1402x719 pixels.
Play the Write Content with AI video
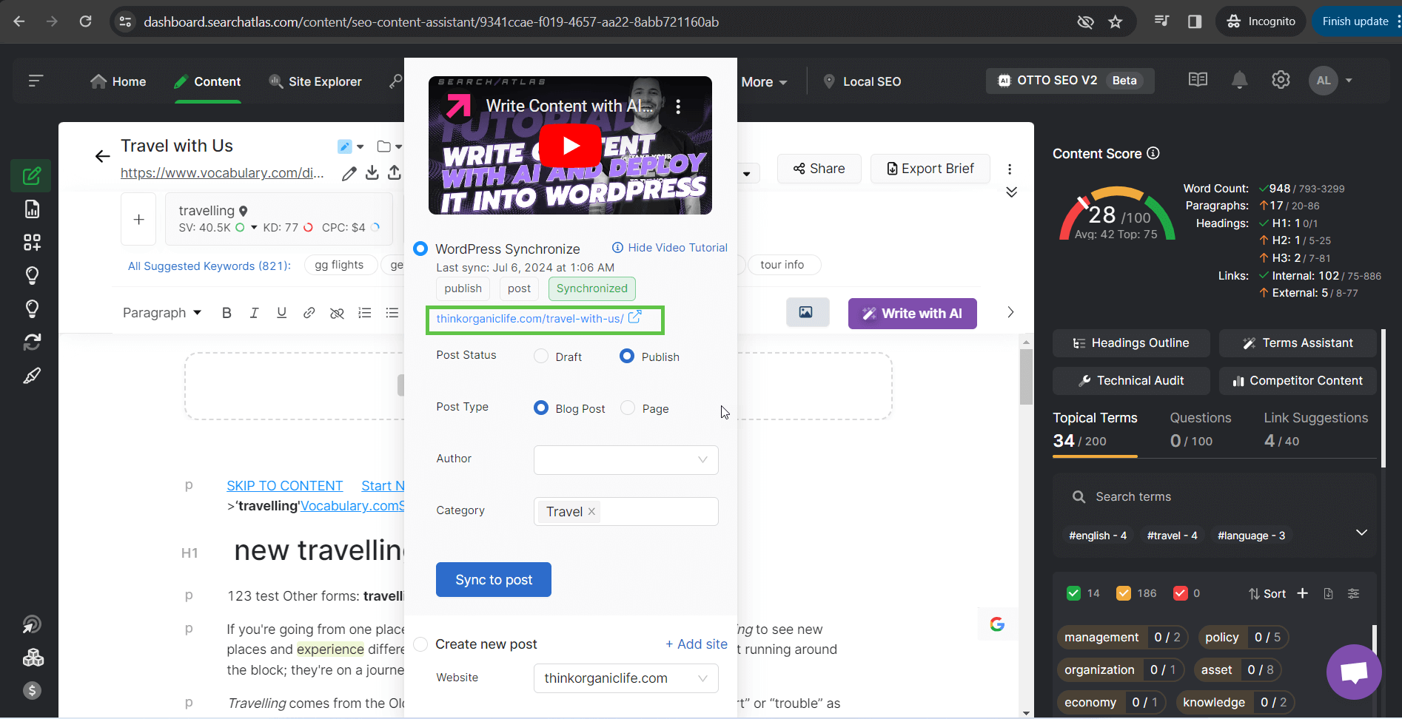569,145
